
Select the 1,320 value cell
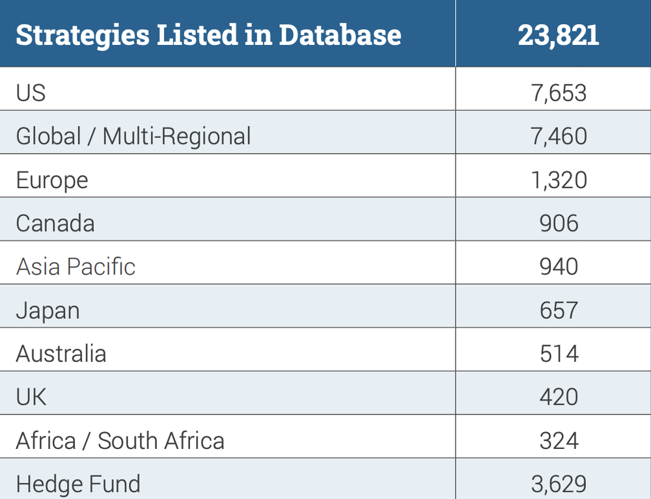point(559,180)
